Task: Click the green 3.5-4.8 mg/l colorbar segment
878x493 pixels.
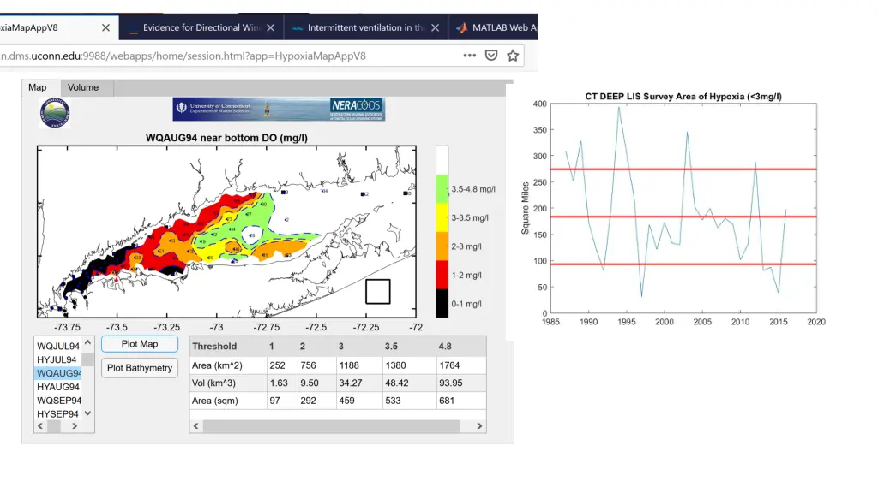Action: (442, 189)
